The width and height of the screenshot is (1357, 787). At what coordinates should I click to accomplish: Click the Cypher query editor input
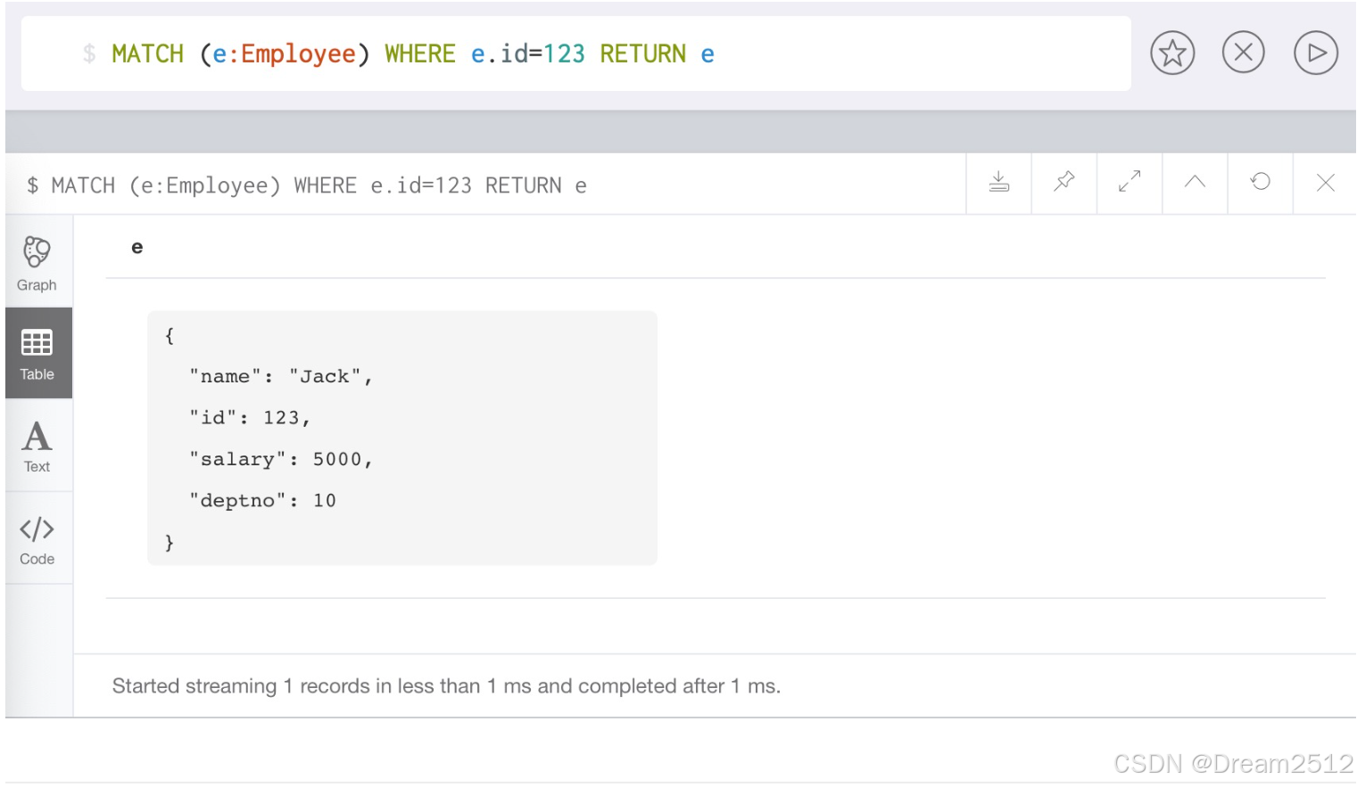575,53
